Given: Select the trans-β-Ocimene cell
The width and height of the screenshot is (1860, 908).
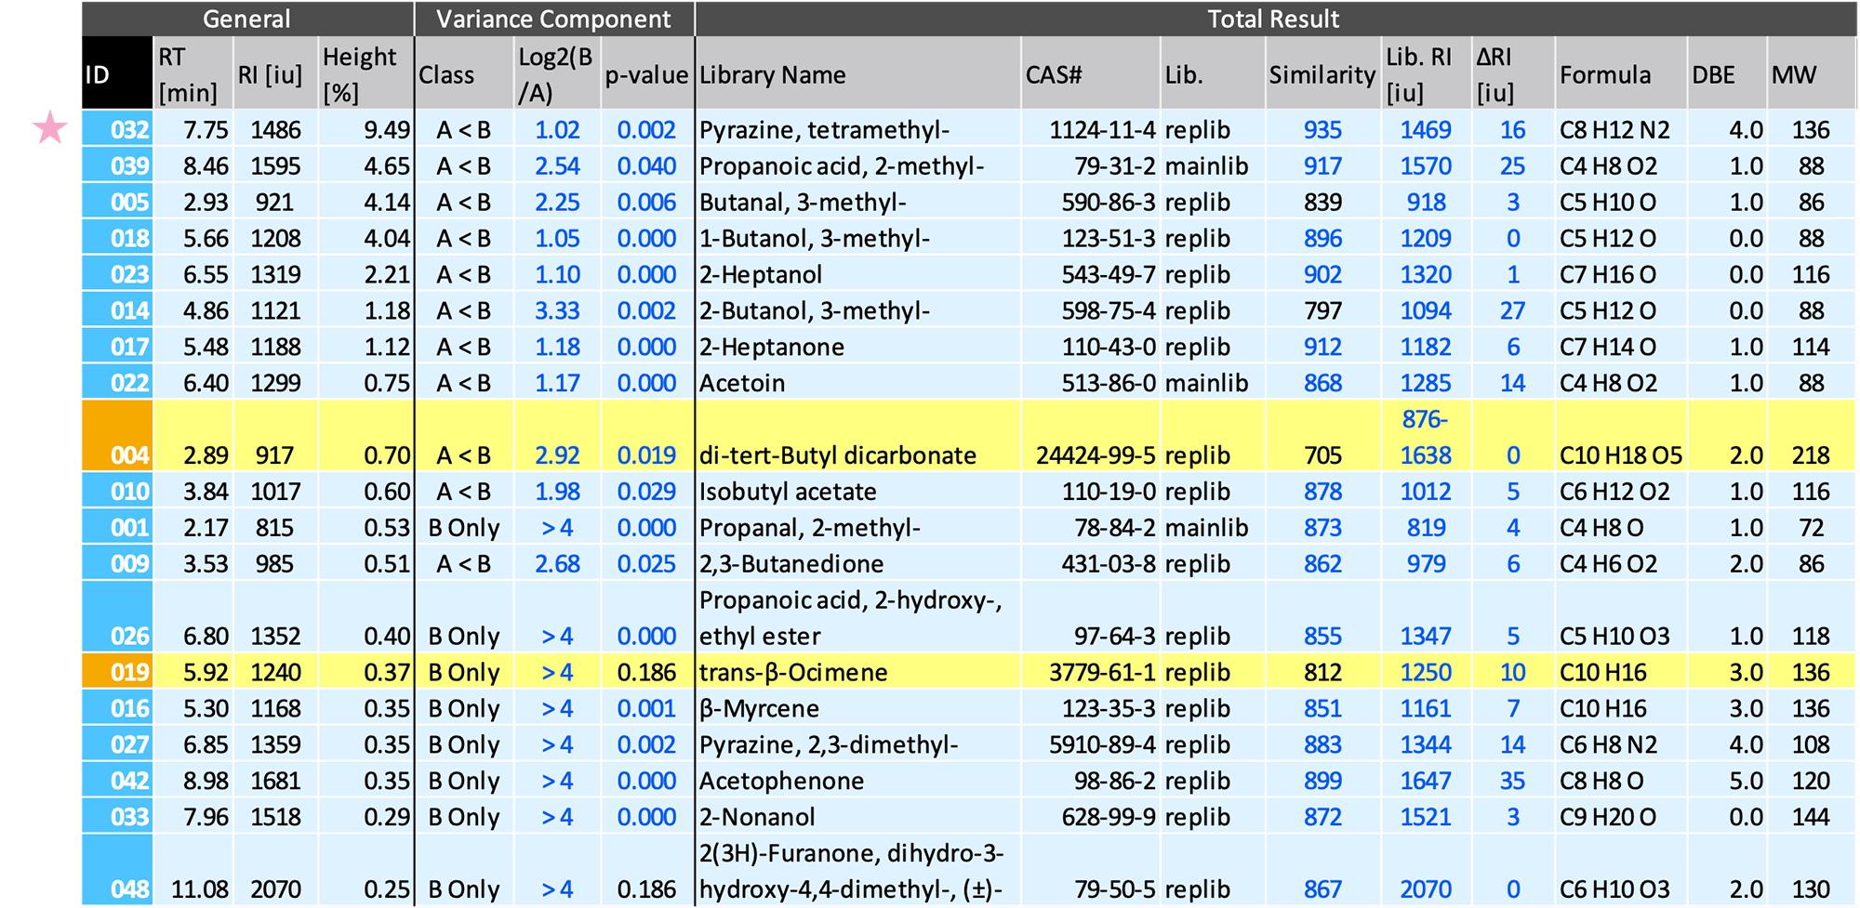Looking at the screenshot, I should (x=793, y=672).
